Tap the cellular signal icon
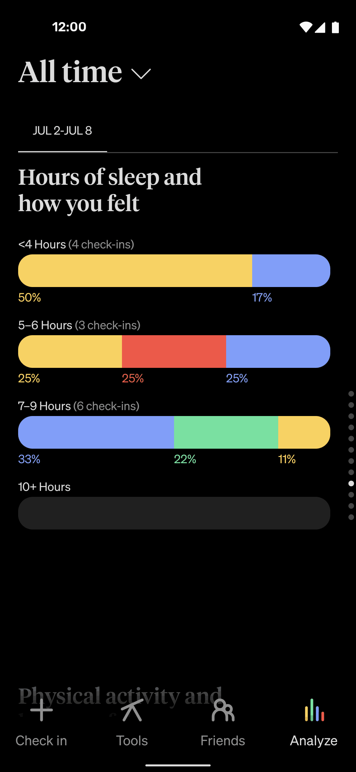 click(x=320, y=27)
